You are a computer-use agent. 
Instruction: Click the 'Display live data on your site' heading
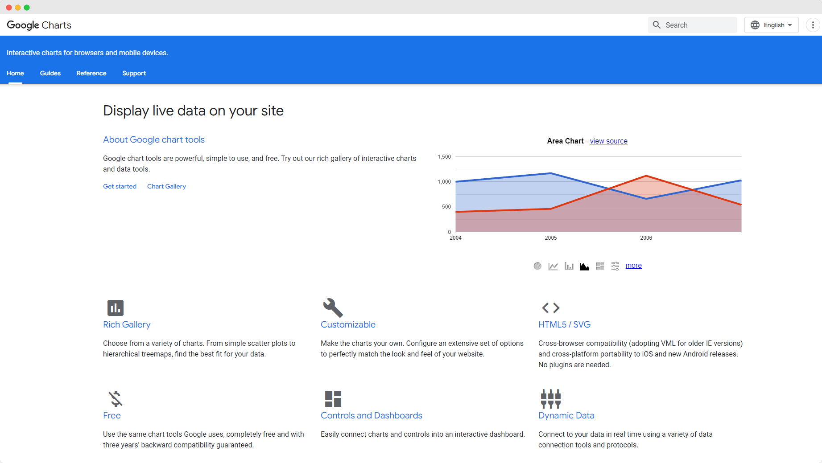click(193, 111)
